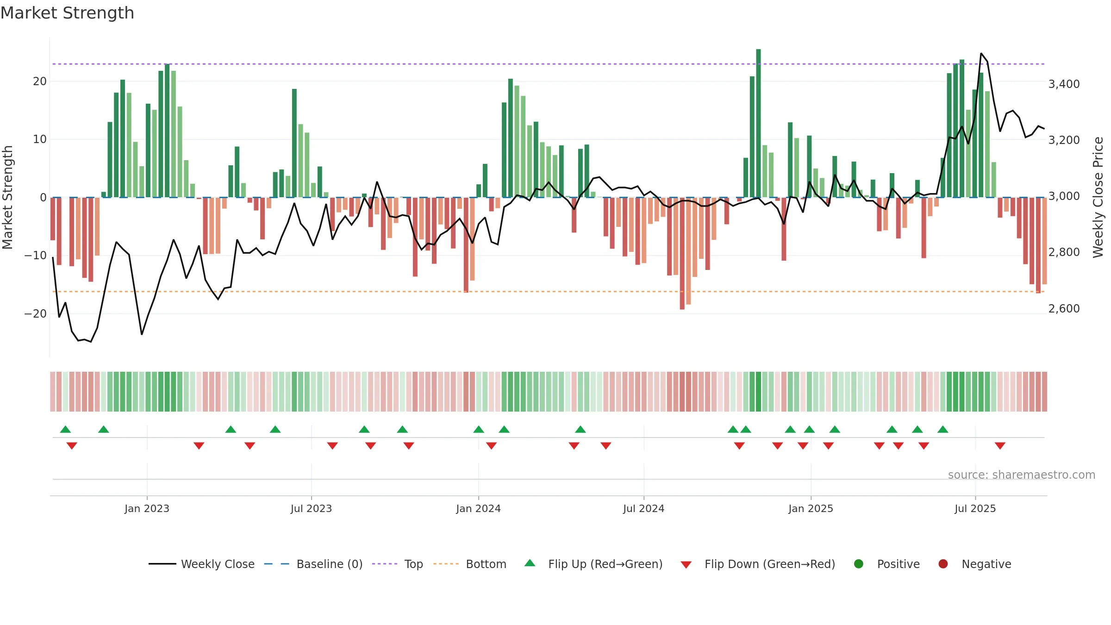Click the 2,600 price axis tick

(1064, 309)
